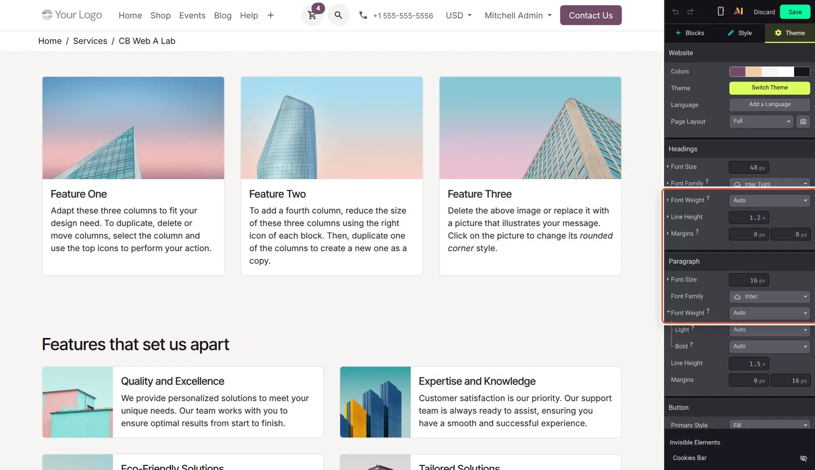Open the Mitchell Admin user menu
Image resolution: width=815 pixels, height=470 pixels.
point(518,15)
